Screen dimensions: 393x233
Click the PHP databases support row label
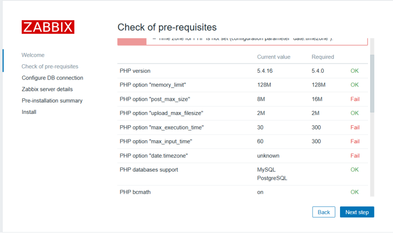tap(148, 170)
